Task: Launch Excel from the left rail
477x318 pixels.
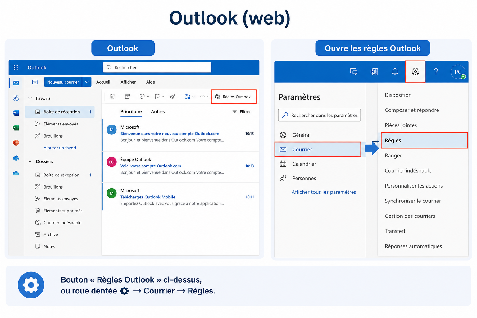Action: [x=16, y=128]
